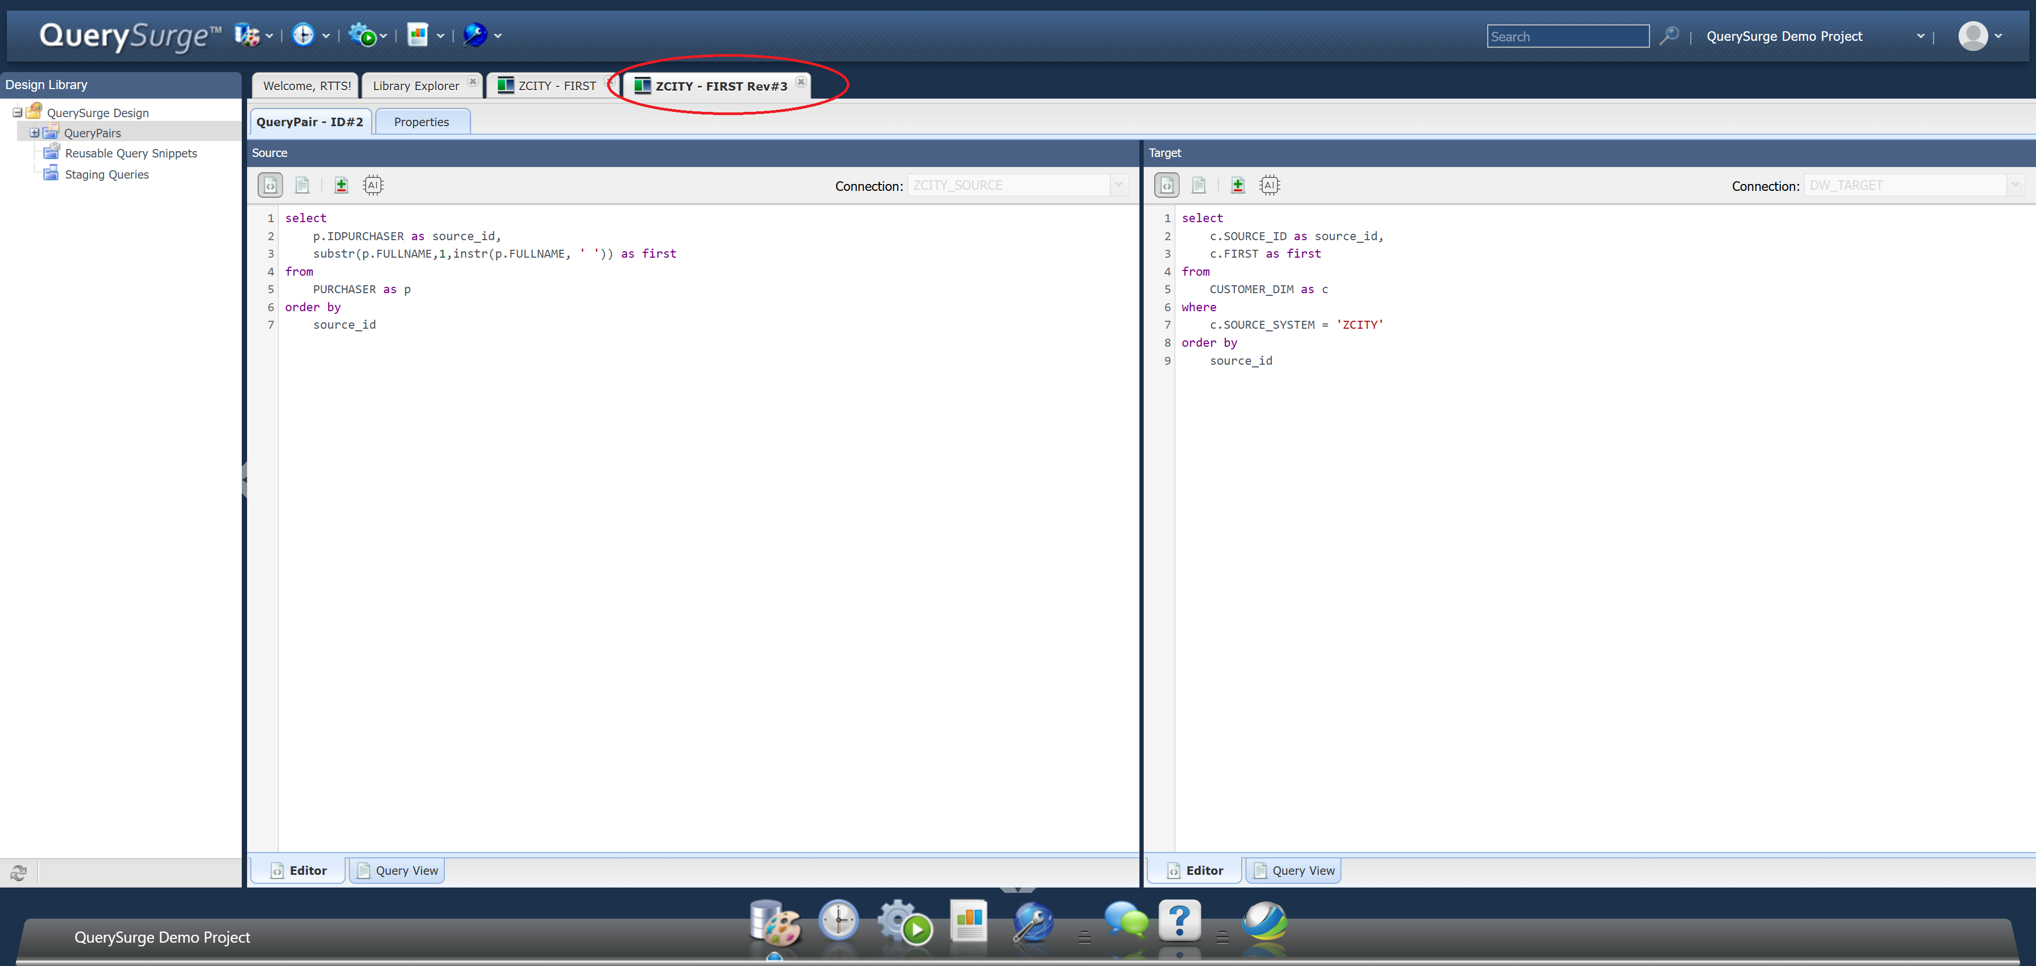Open the Reporting chart icon in header
The image size is (2036, 966).
point(417,35)
